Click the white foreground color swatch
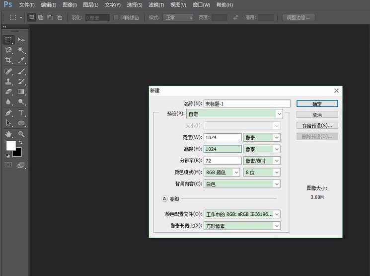370x276 pixels. tap(10, 145)
